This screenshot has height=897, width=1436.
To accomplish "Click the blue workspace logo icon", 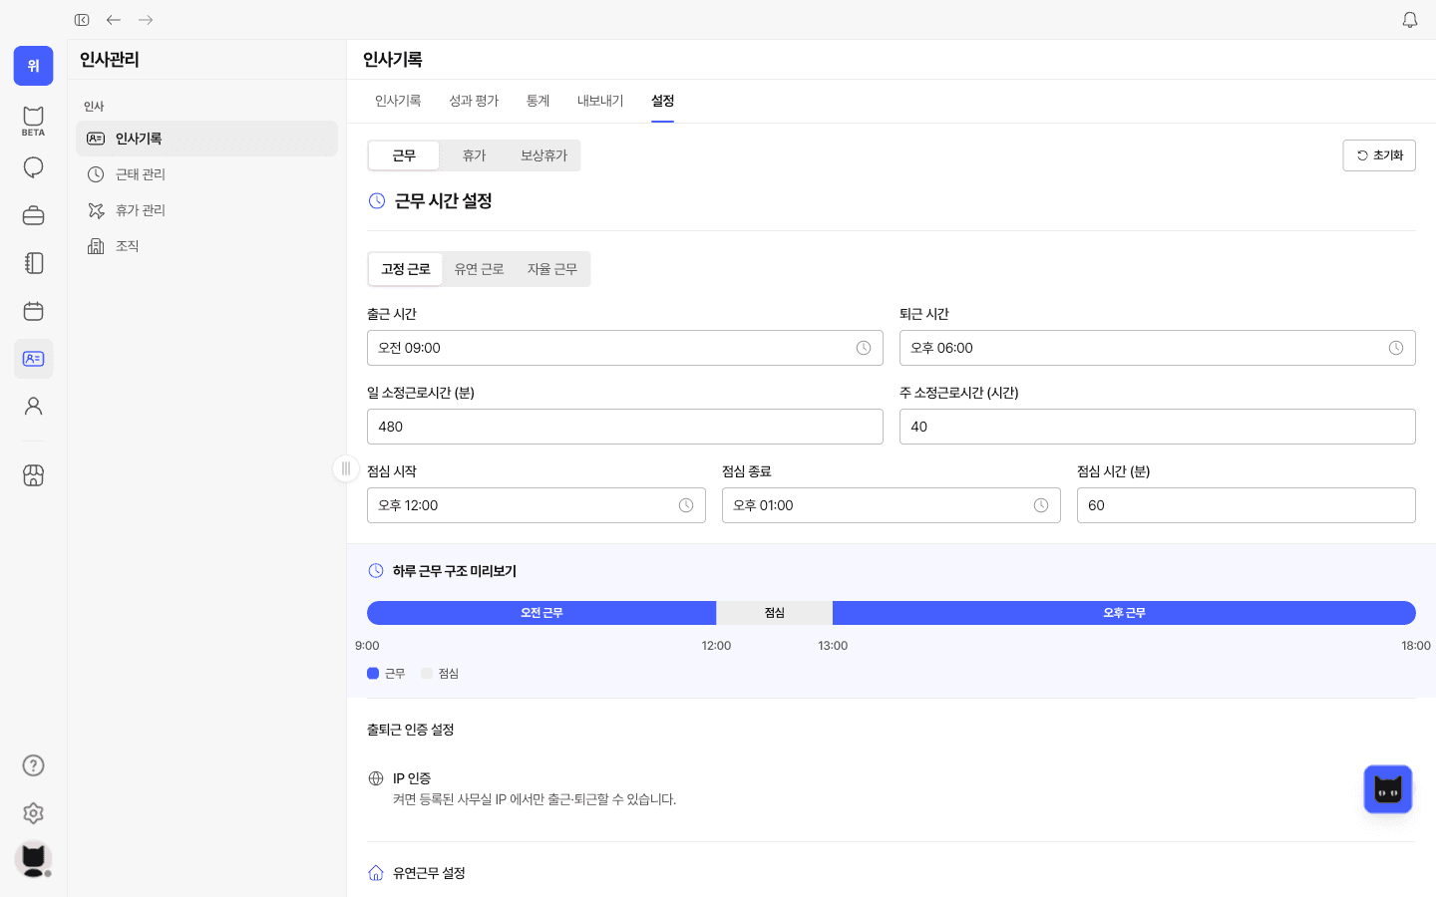I will click(33, 66).
